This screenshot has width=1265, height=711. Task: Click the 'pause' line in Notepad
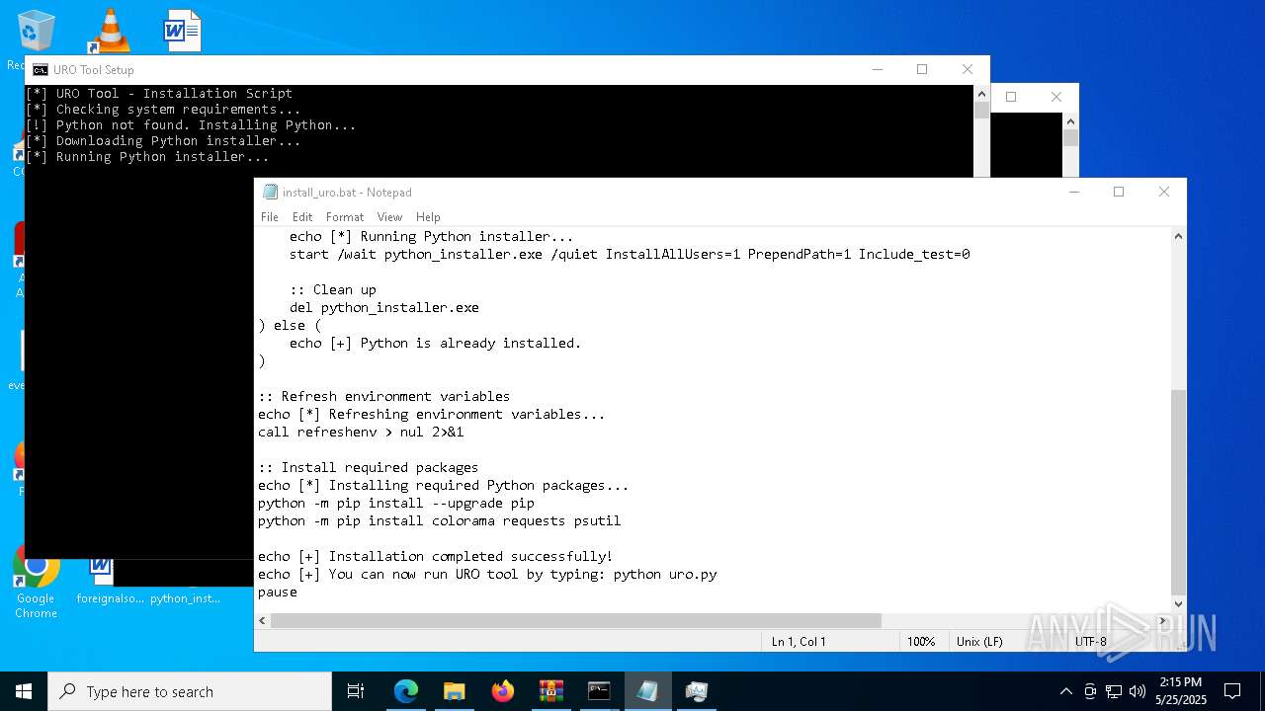[278, 592]
